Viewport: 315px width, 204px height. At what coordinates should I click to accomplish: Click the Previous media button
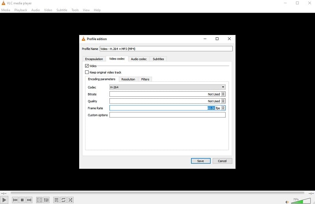[15, 200]
